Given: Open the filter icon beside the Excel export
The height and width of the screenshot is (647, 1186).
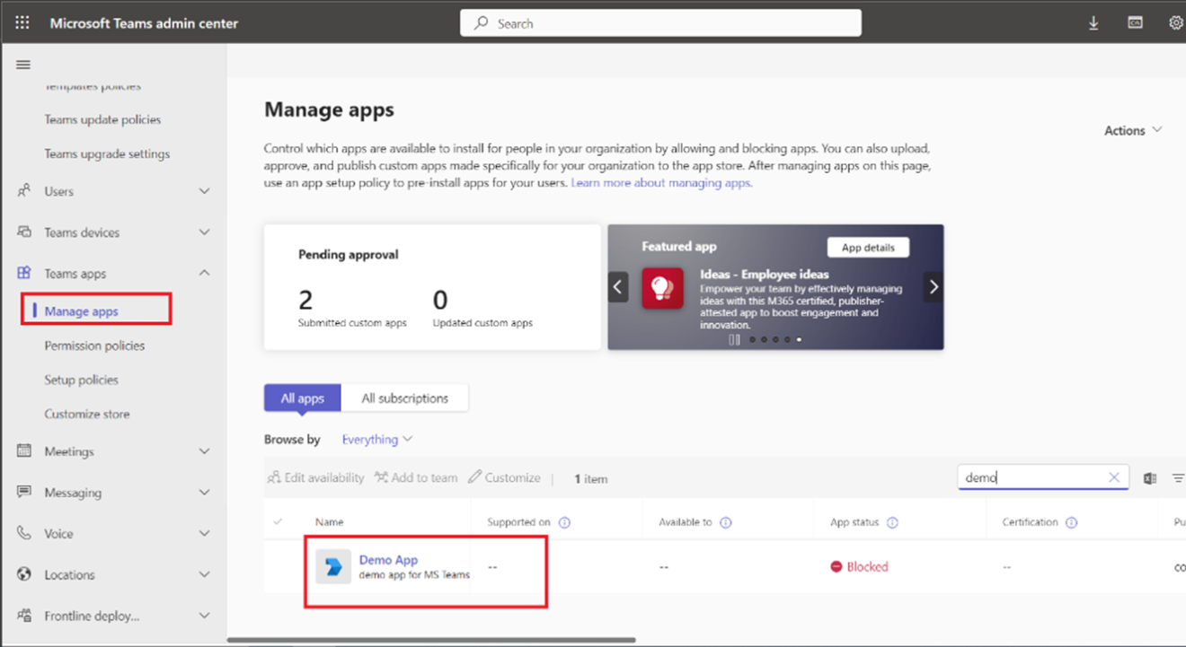Looking at the screenshot, I should coord(1179,477).
